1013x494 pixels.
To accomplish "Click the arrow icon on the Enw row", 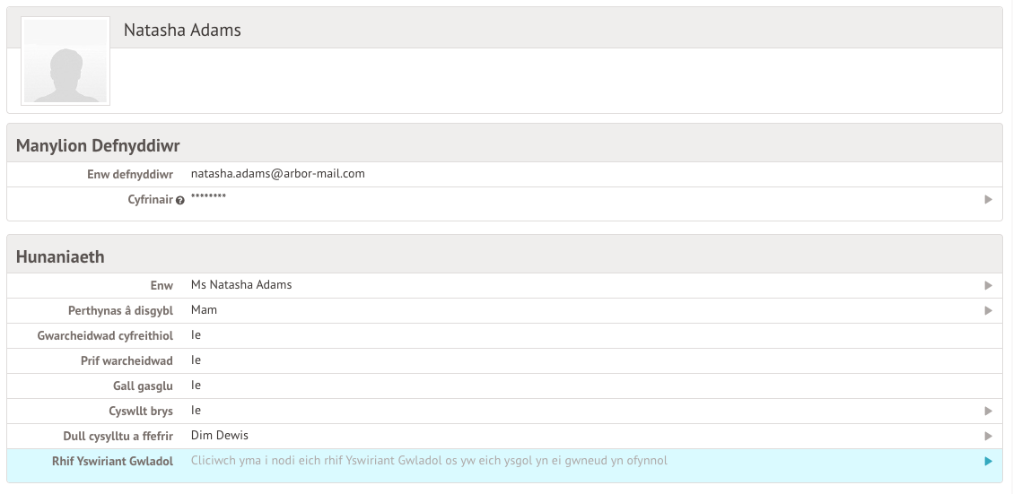I will [x=988, y=285].
